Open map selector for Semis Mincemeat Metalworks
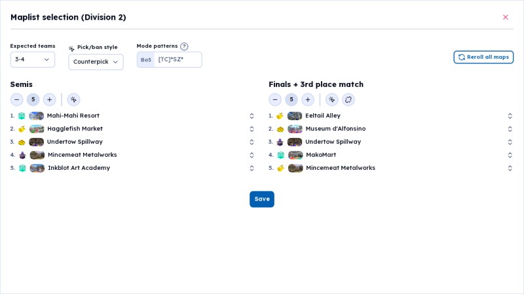524x294 pixels. click(x=252, y=155)
